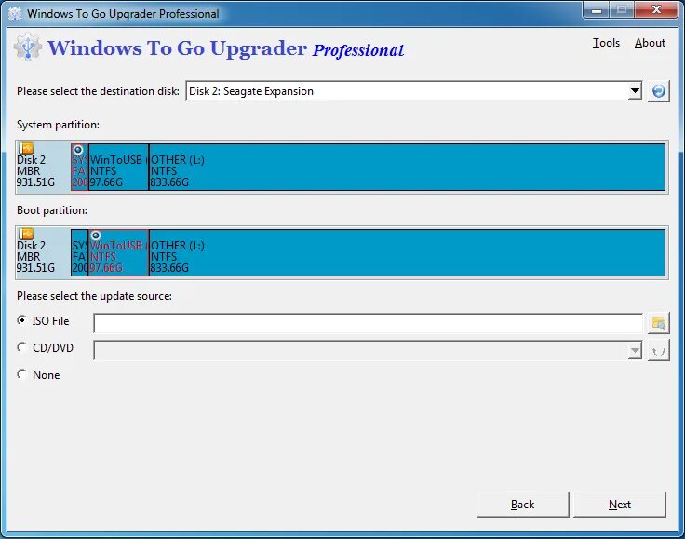
Task: Click the Back button
Action: pos(522,505)
